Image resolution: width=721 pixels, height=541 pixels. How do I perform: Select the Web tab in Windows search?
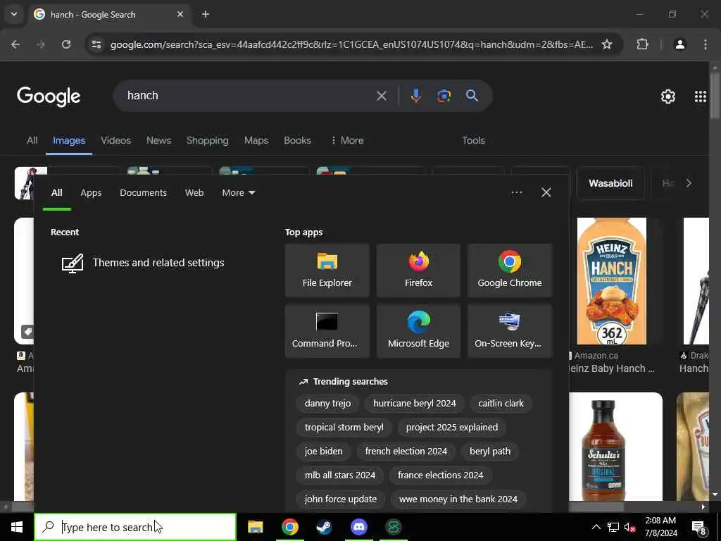(194, 193)
